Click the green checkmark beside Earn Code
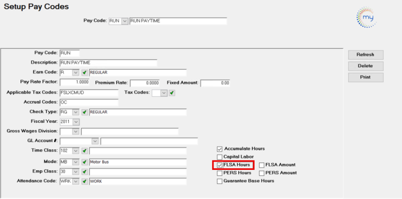This screenshot has height=199, width=402. click(84, 72)
